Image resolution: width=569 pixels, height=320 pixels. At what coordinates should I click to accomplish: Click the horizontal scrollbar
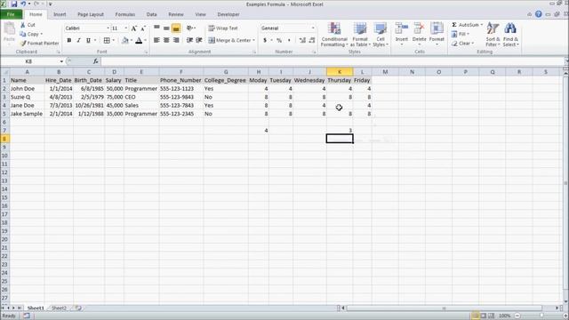tap(444, 308)
